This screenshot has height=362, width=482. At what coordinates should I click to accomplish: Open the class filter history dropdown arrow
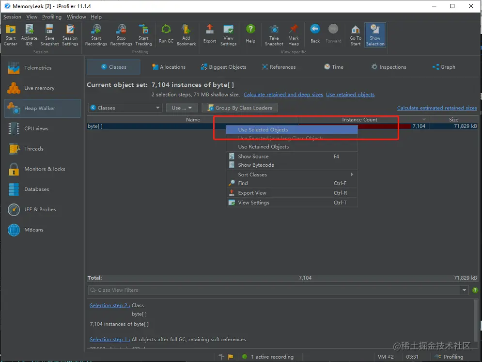tap(464, 290)
